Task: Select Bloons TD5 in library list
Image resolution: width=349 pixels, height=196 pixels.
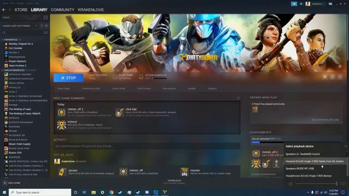Action: point(15,152)
